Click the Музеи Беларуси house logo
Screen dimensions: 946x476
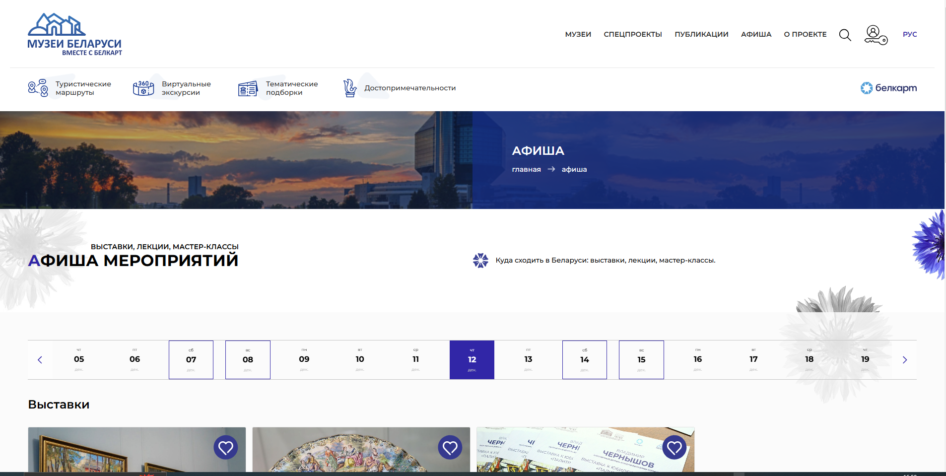point(74,34)
